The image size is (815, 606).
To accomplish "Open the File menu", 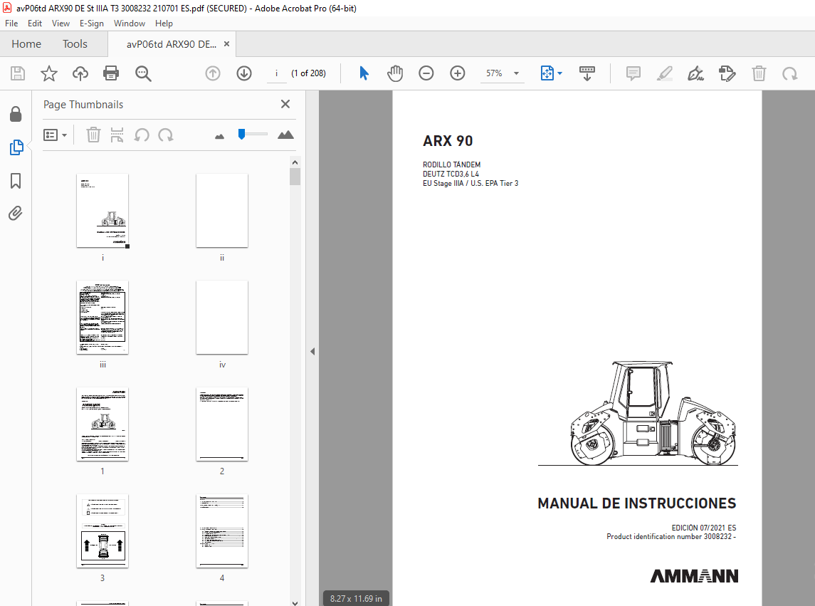I will pyautogui.click(x=11, y=23).
